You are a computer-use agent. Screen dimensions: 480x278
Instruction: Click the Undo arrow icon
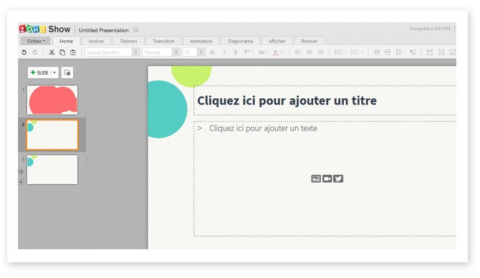tap(24, 52)
